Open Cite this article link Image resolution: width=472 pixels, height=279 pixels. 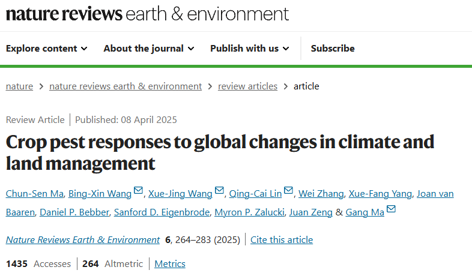pyautogui.click(x=282, y=239)
